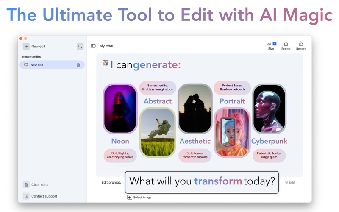Open the Aesthetic couple silhouette thumbnail
The width and height of the screenshot is (339, 212).
coord(195,109)
